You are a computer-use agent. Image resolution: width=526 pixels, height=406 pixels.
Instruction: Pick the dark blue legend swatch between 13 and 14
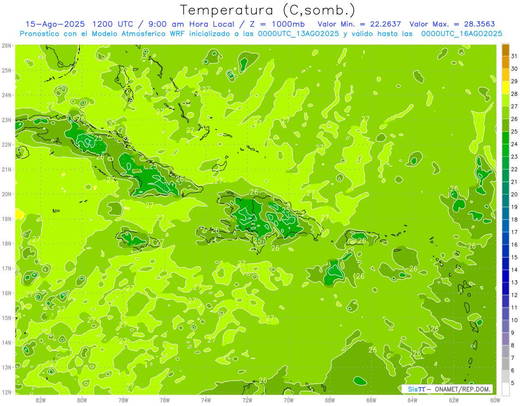(x=505, y=276)
